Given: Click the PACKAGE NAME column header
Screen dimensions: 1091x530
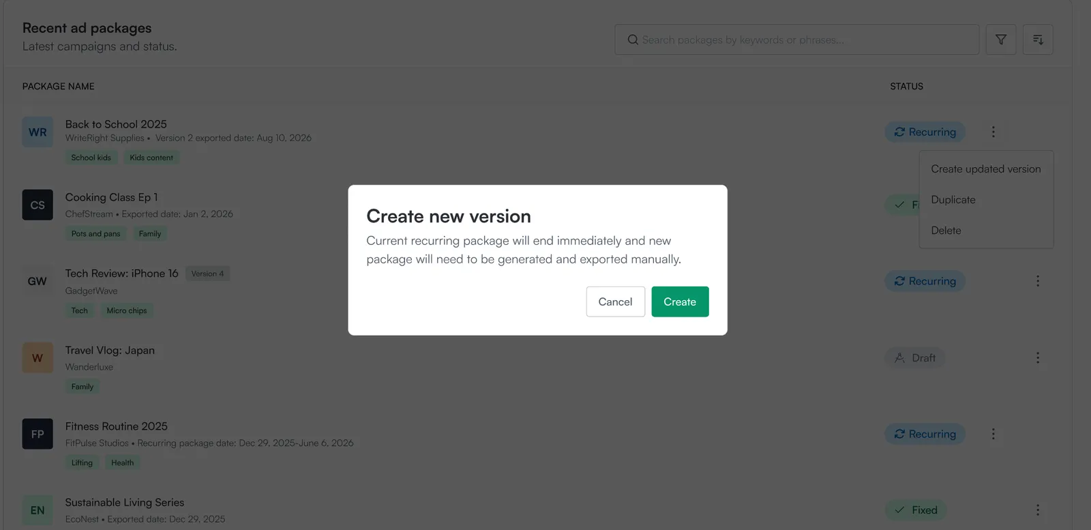Looking at the screenshot, I should pyautogui.click(x=59, y=87).
